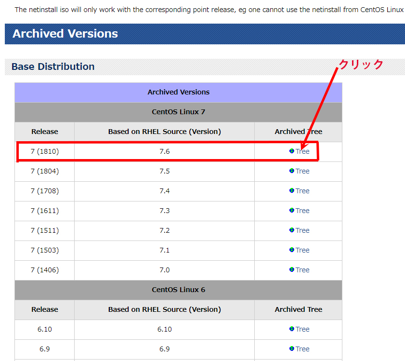405x361 pixels.
Task: Open the Tree link for release 6.10
Action: 302,329
